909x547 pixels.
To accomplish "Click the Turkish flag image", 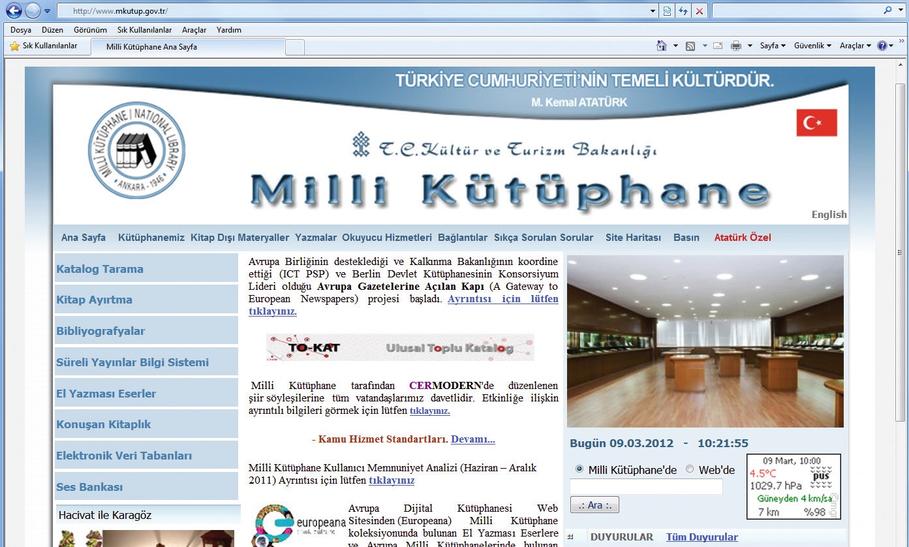I will click(x=816, y=123).
